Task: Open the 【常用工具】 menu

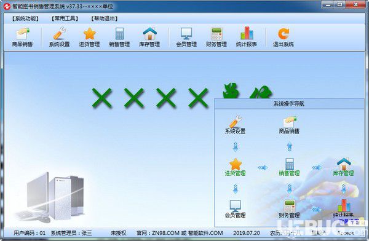Action: (65, 18)
